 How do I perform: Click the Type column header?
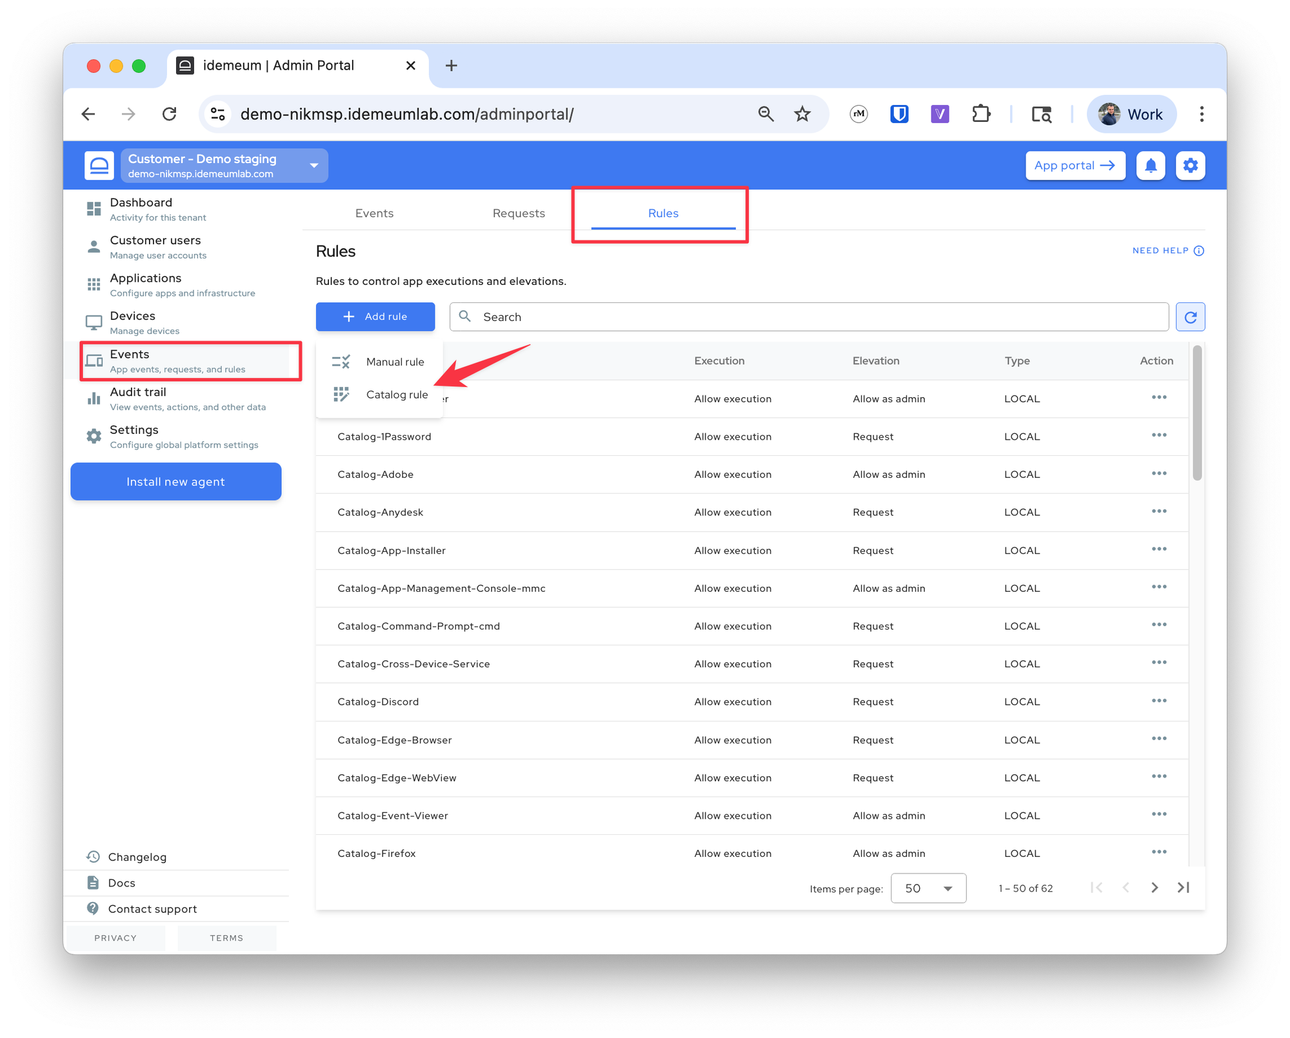coord(1017,361)
